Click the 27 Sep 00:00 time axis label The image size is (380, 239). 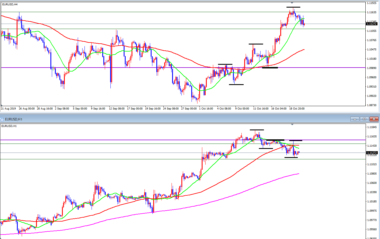[x=190, y=108]
